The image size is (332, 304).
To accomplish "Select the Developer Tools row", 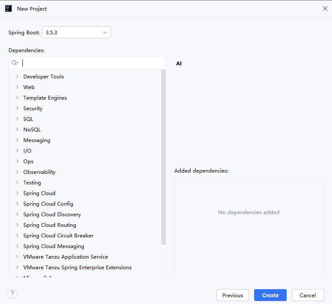I will click(x=85, y=76).
